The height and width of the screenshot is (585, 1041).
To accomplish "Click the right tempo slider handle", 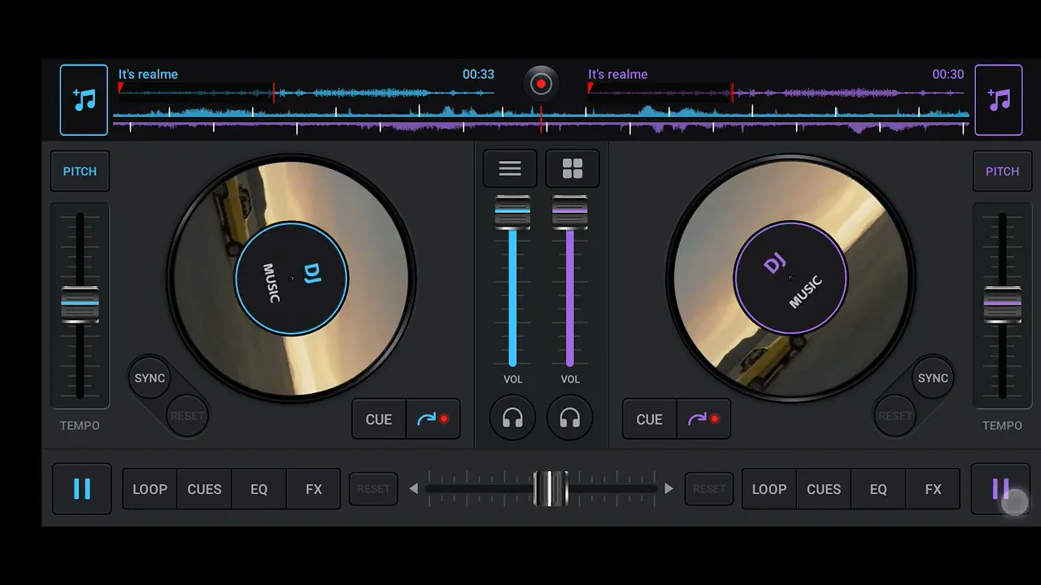I will point(1002,305).
